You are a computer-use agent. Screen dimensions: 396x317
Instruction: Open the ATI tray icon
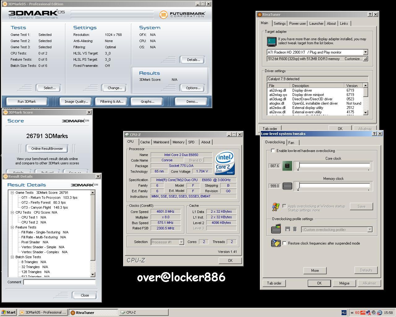[363, 313]
